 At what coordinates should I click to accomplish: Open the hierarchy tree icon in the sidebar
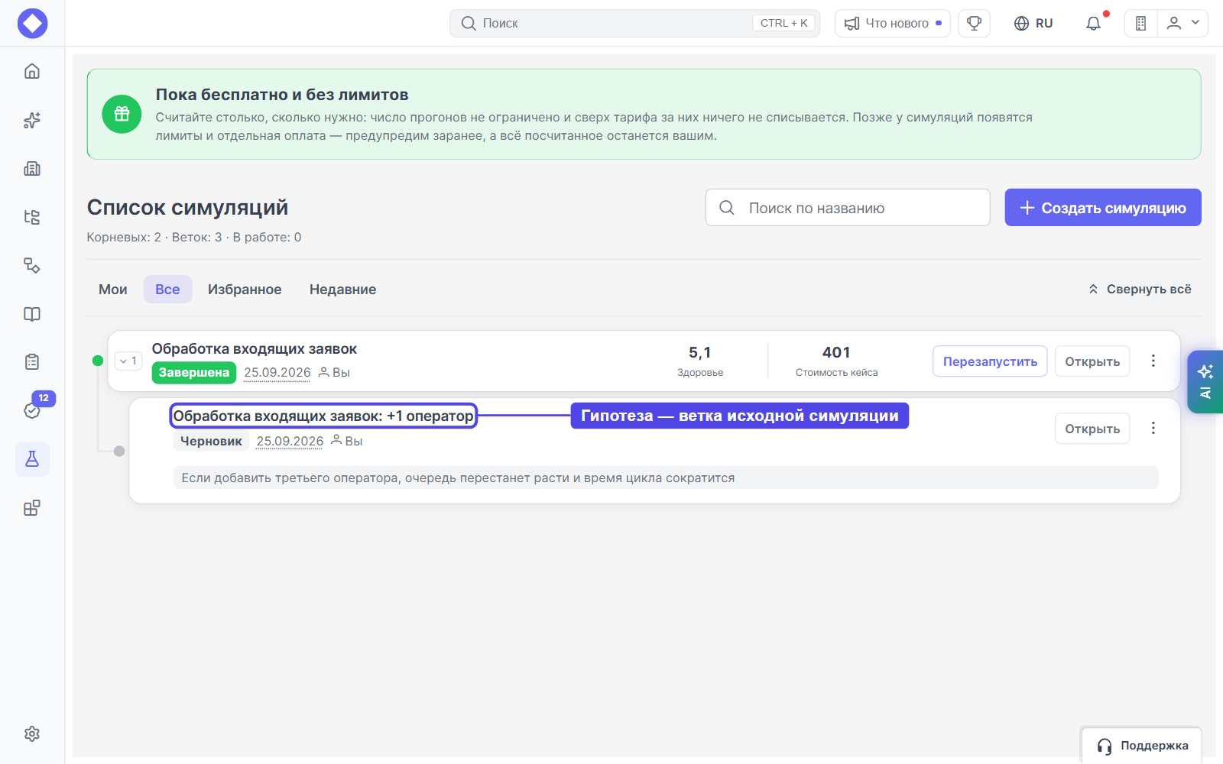pos(32,217)
